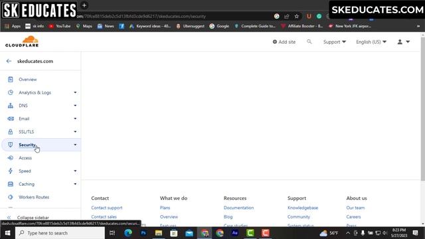Open YouTube bookmark
Screen dimensions: 425x239
click(60, 26)
